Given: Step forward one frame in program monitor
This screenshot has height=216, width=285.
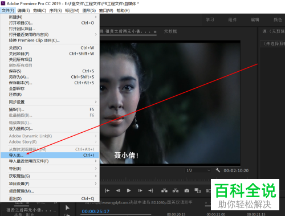Looking at the screenshot, I should 140,190.
